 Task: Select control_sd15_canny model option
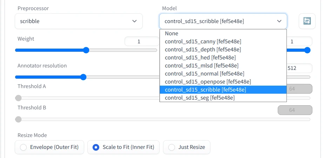(203, 42)
